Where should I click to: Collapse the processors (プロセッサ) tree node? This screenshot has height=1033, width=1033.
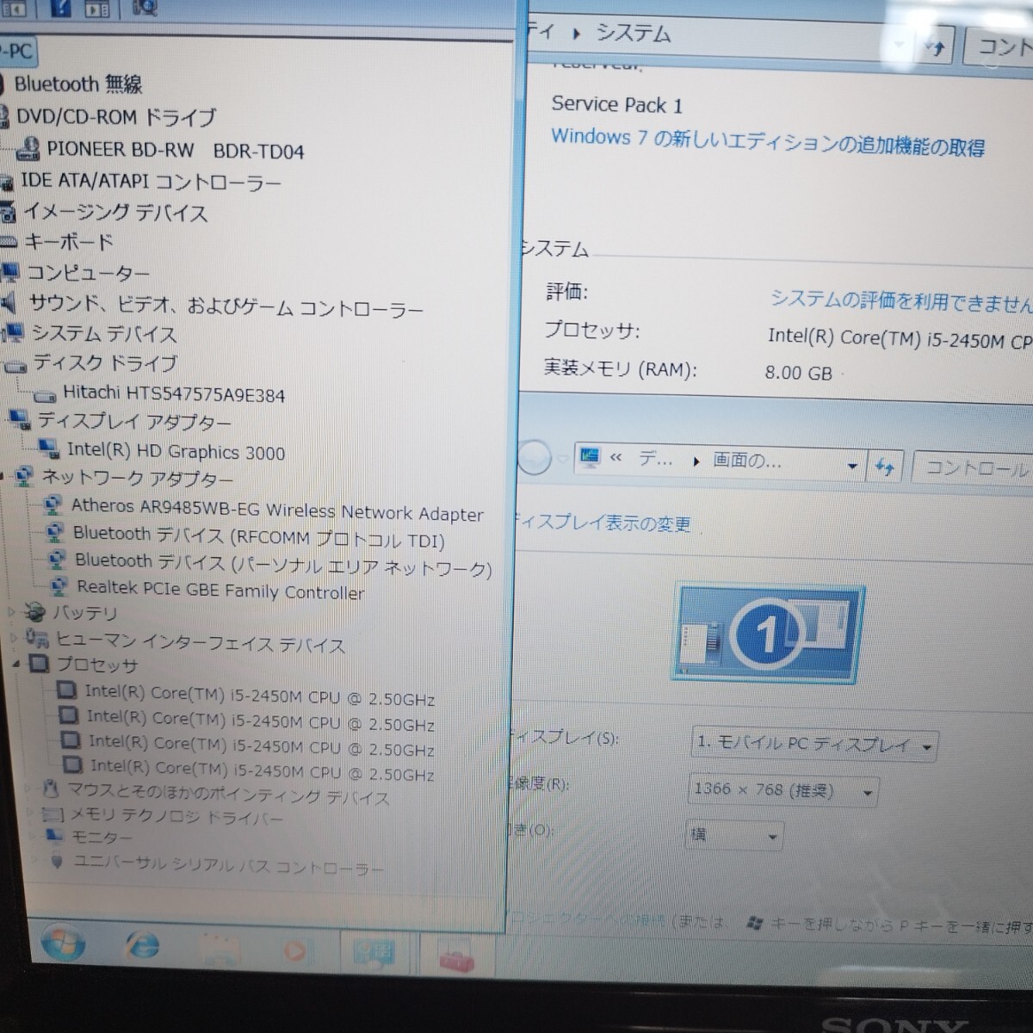18,664
